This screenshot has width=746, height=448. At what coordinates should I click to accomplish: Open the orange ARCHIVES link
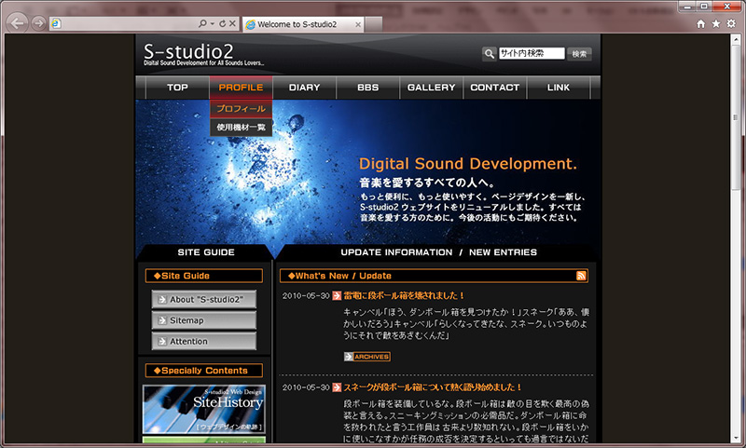point(366,356)
